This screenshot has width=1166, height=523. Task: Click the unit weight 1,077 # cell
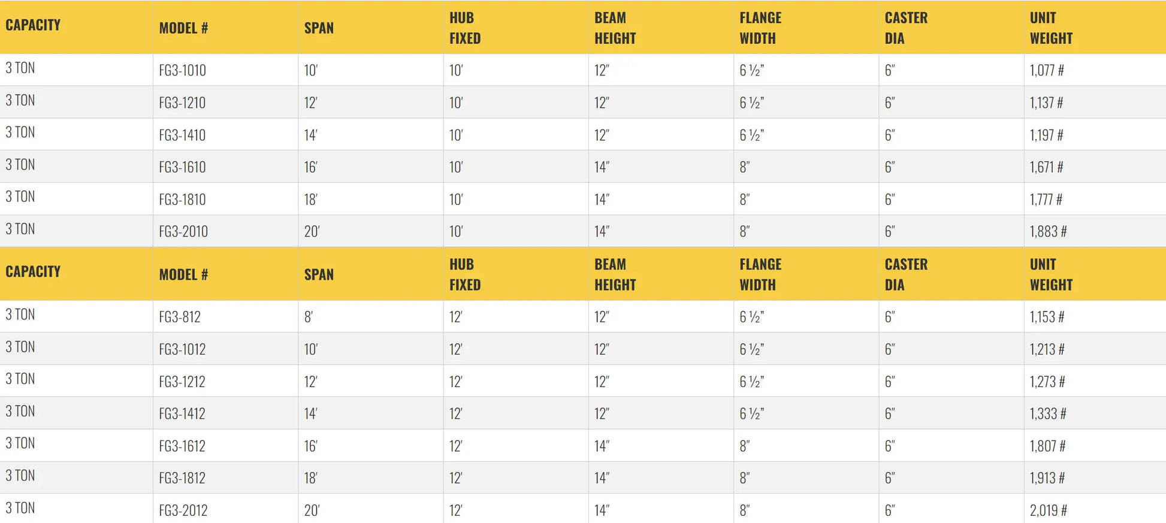pos(1047,71)
